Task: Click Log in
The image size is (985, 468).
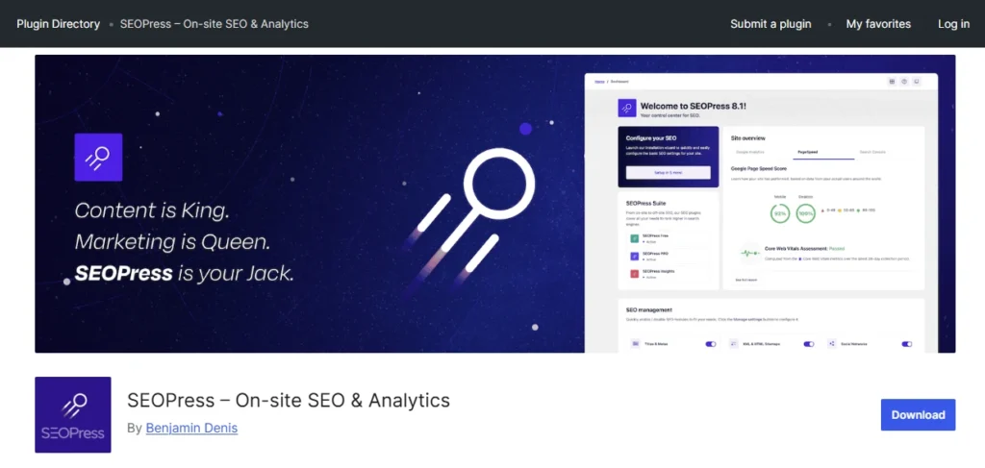Action: [953, 24]
